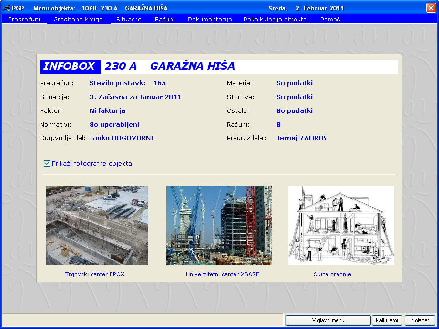Click the INFOBOX header label
439x329 pixels.
[x=70, y=67]
